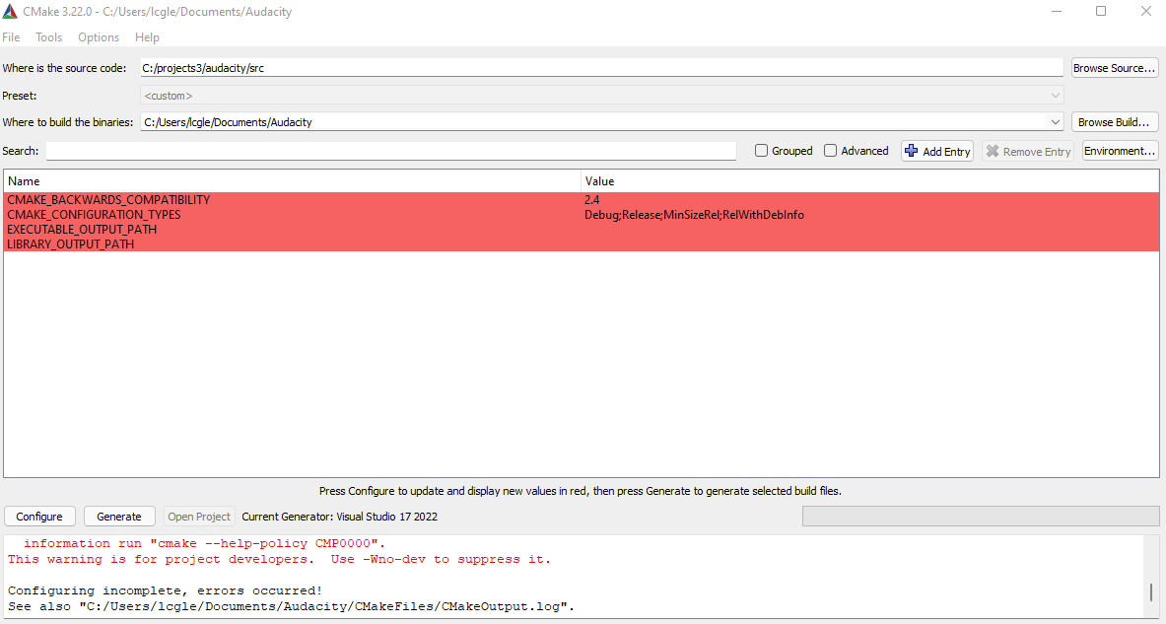1166x624 pixels.
Task: Click Browse Source to choose source folder
Action: click(1114, 67)
